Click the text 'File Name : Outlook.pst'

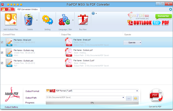point(23,60)
